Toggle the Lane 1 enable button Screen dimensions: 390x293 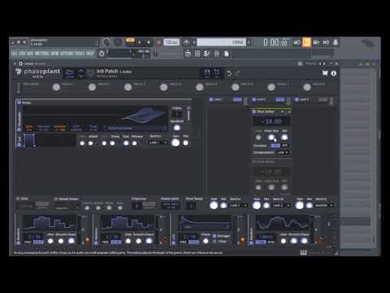click(x=211, y=99)
